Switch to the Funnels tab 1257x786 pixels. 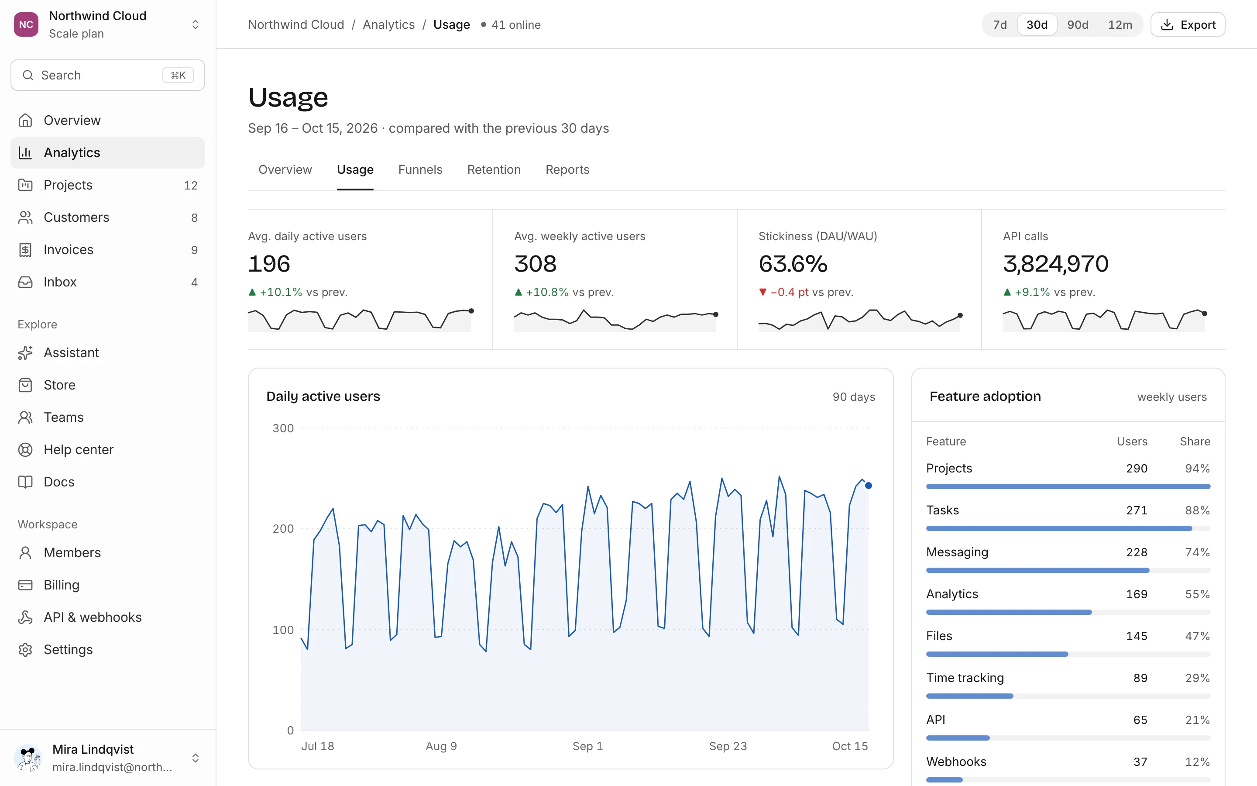pos(420,169)
